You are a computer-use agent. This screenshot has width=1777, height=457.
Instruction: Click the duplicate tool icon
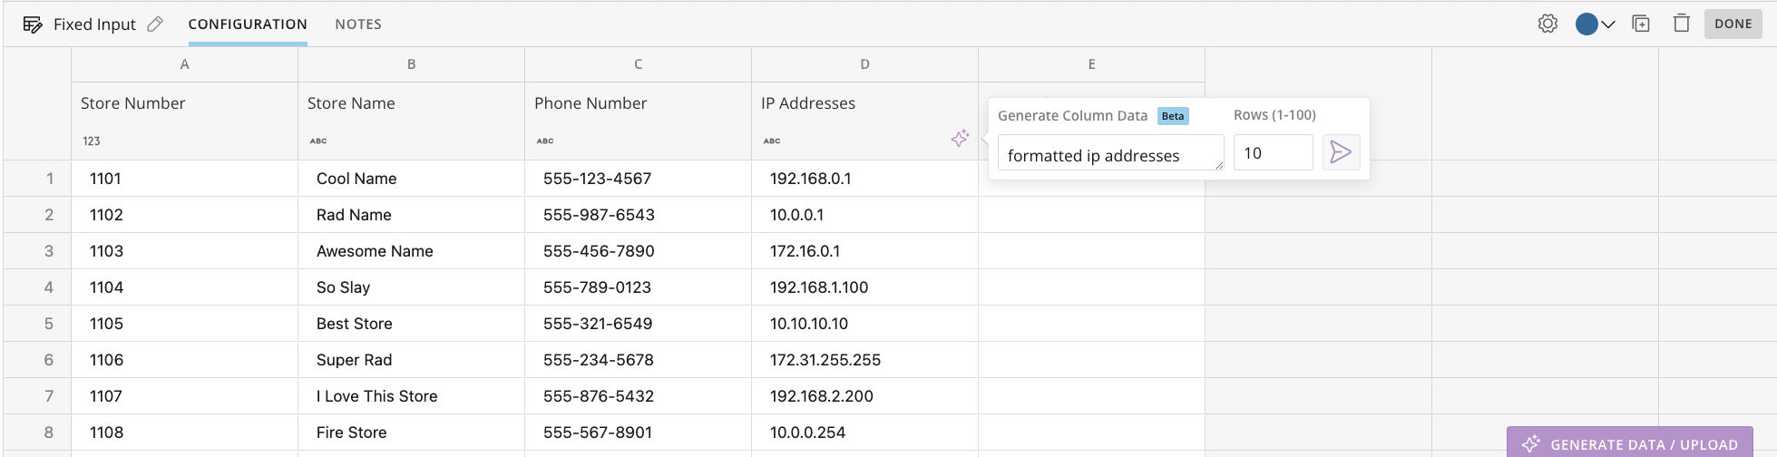tap(1641, 24)
